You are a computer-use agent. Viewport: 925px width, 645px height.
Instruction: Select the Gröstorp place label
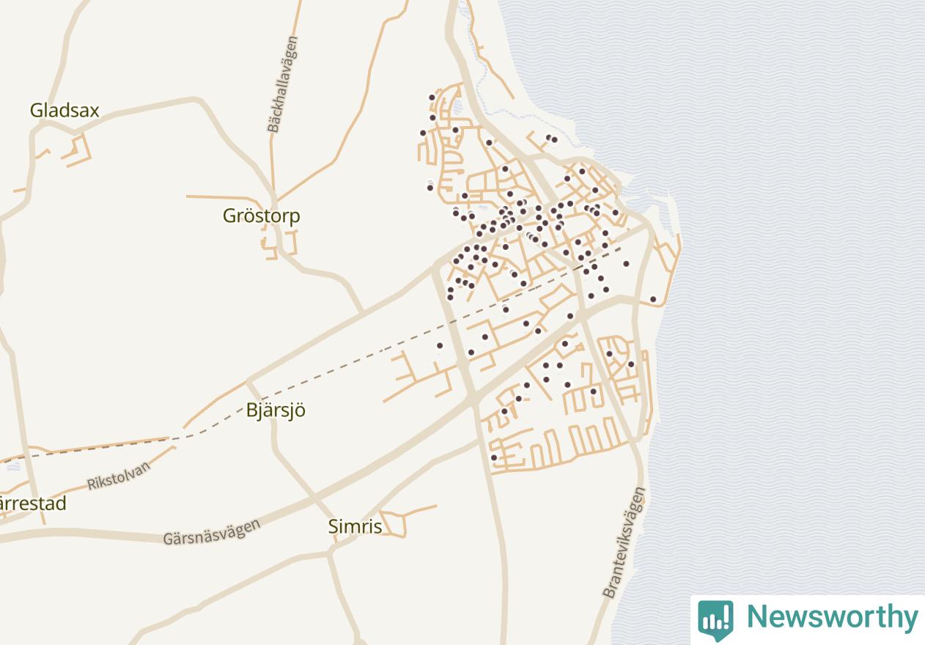click(x=262, y=216)
